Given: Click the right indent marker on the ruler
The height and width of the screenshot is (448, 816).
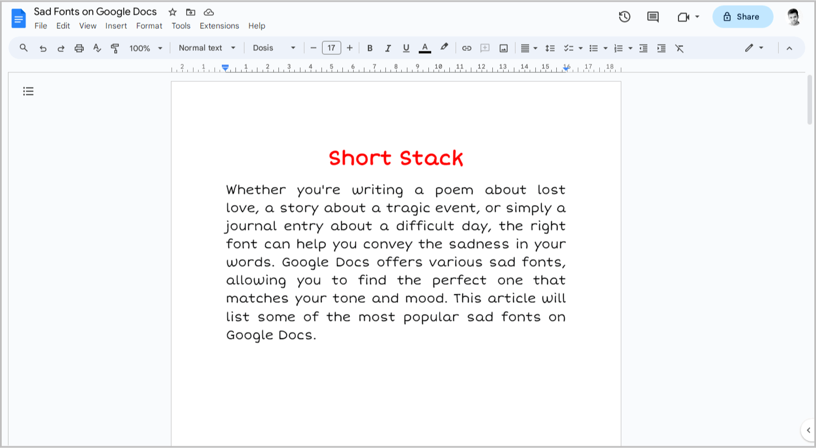Looking at the screenshot, I should point(566,68).
